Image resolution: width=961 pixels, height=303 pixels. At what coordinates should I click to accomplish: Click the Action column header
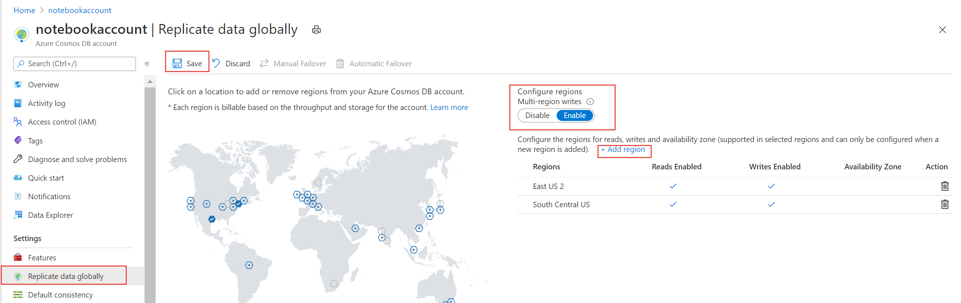[x=936, y=167]
